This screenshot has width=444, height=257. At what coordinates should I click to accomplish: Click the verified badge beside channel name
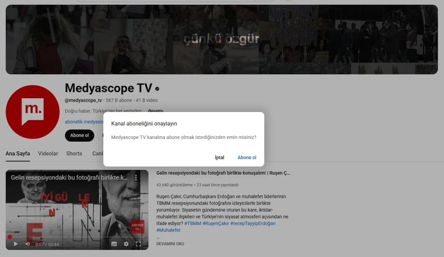157,89
